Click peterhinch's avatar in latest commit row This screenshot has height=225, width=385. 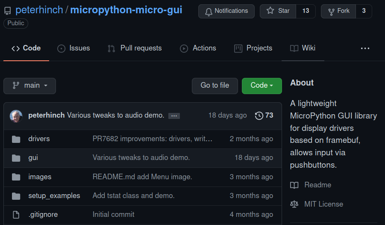[x=16, y=116]
